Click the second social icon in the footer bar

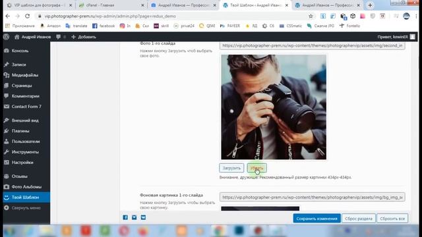pos(134,217)
